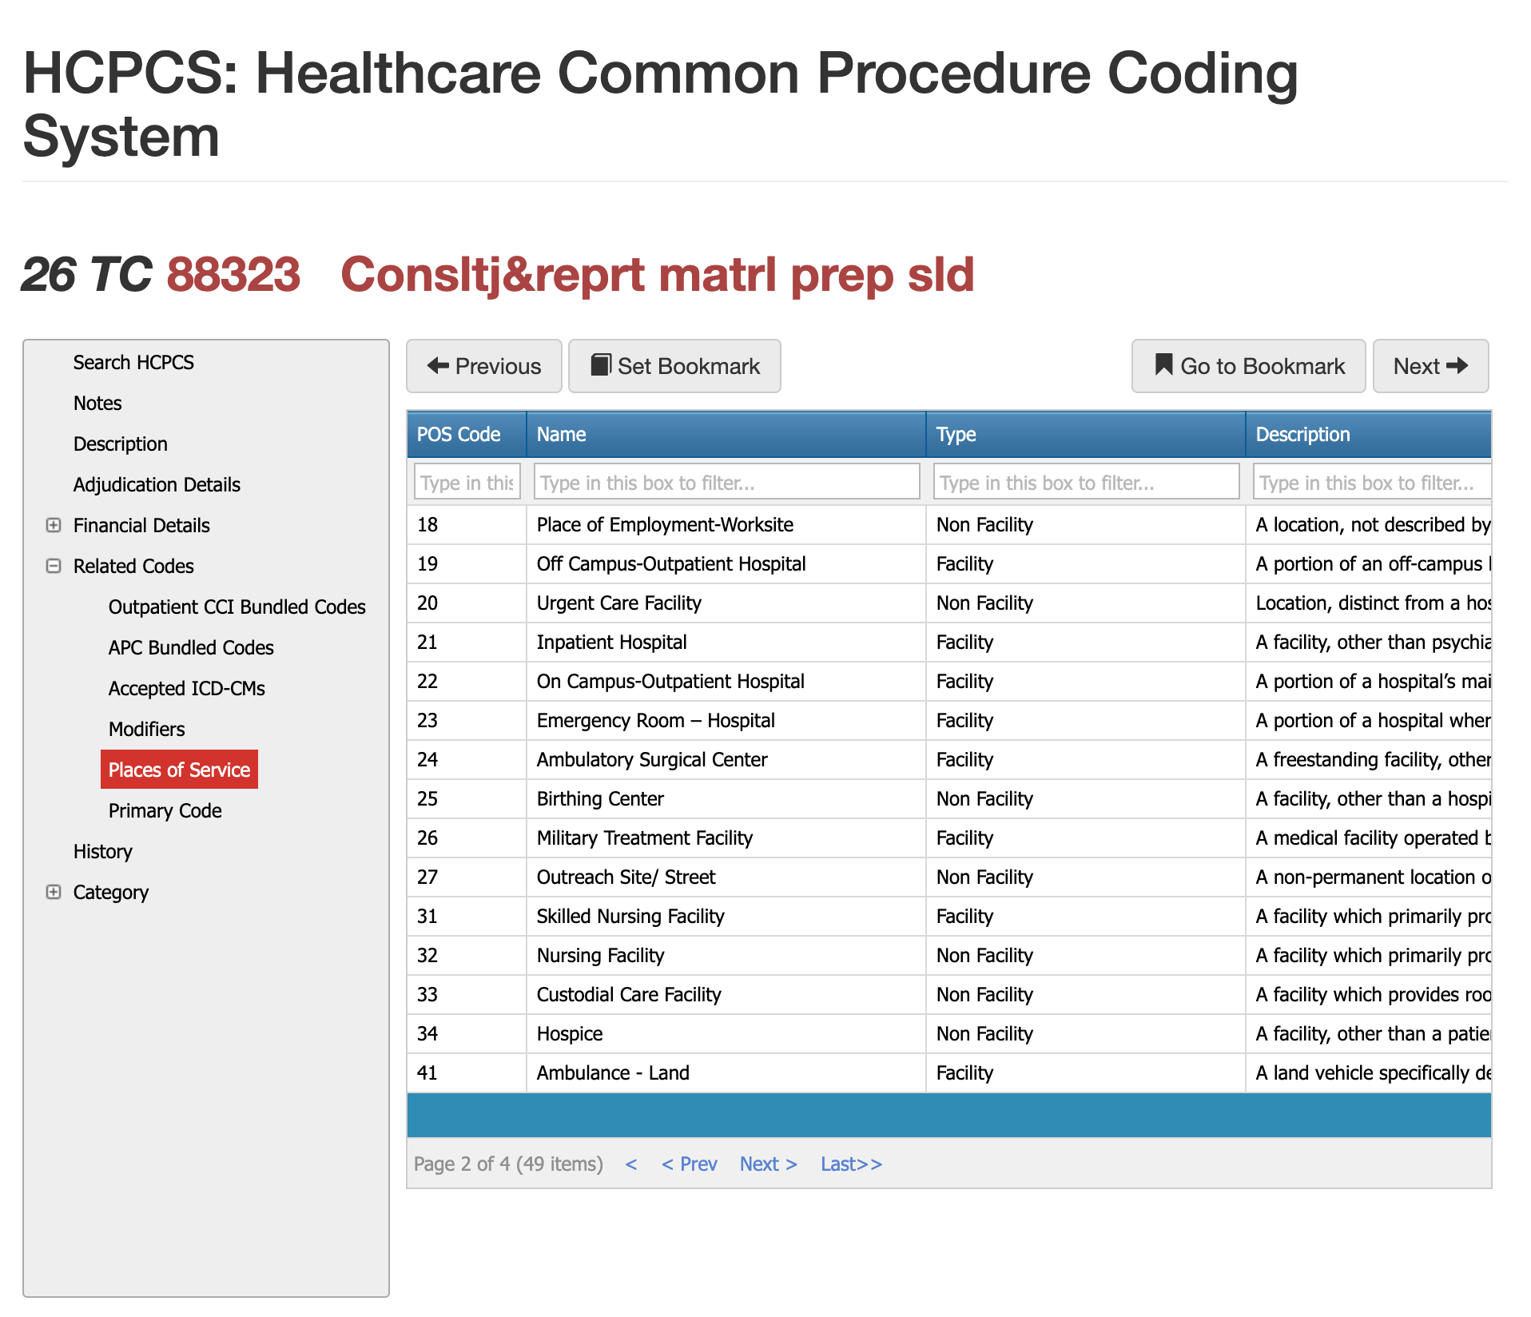The image size is (1531, 1317).
Task: Select Modifiers in the sidebar
Action: coord(146,729)
